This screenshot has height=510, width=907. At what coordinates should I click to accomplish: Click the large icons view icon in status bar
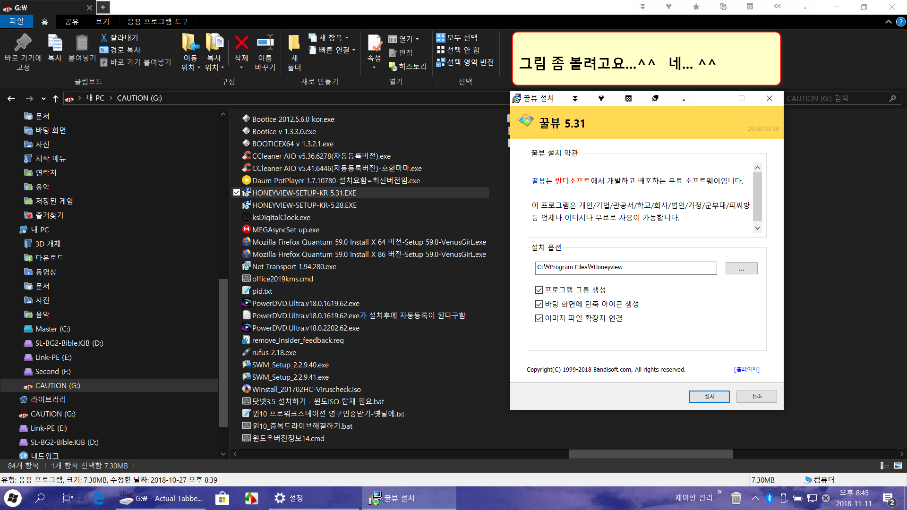point(898,466)
